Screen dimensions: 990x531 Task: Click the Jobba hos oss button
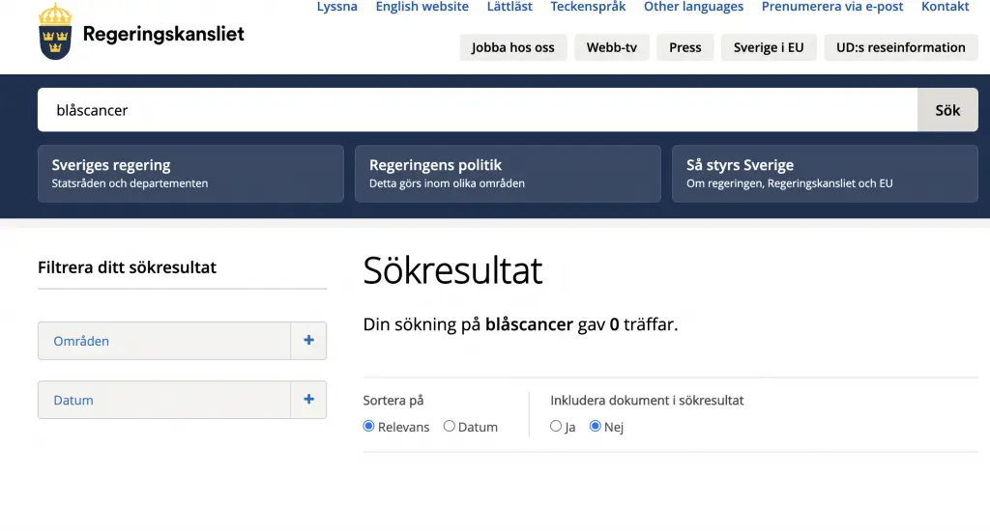click(513, 47)
